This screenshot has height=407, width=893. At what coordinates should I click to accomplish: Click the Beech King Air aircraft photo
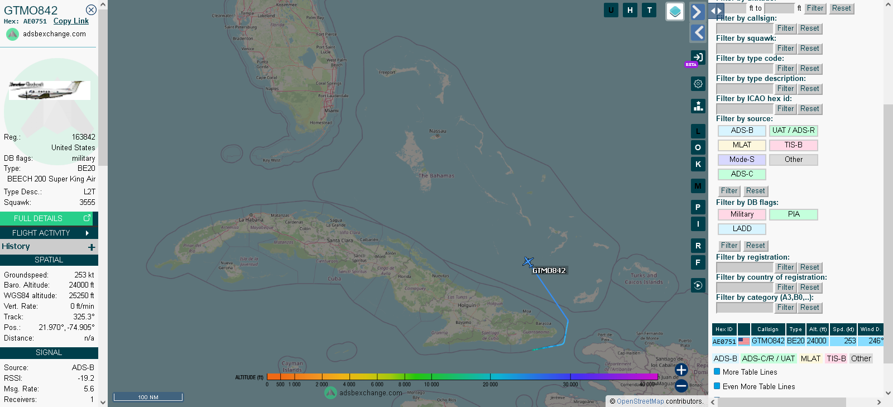[x=49, y=90]
